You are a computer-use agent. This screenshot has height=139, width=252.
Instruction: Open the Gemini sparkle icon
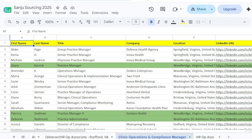point(248,9)
